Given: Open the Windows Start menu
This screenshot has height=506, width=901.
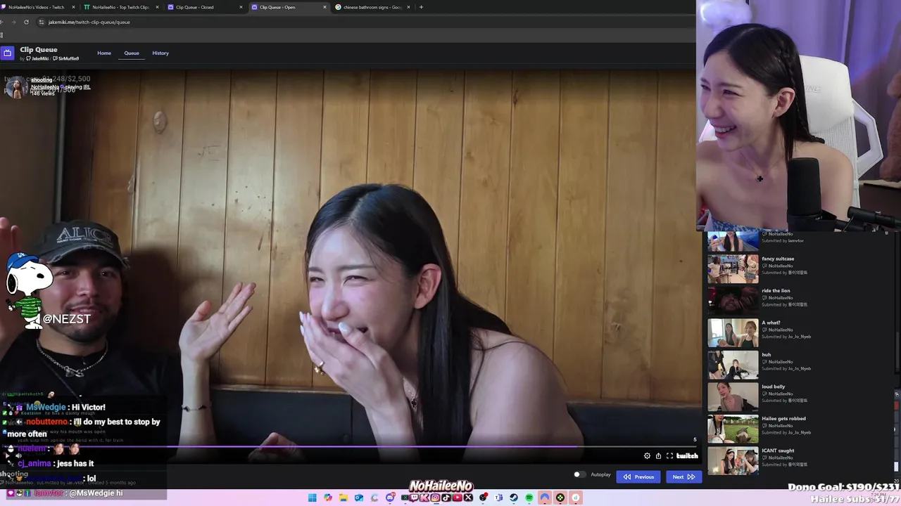Looking at the screenshot, I should click(312, 498).
